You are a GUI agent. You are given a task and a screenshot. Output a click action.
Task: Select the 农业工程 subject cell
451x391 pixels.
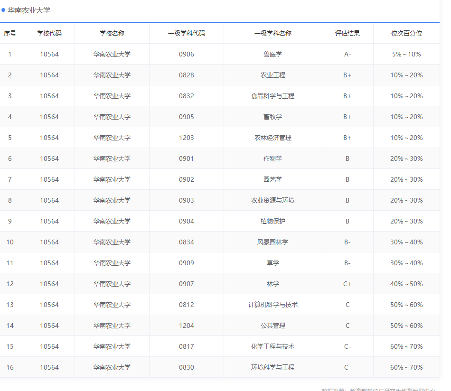click(x=273, y=75)
